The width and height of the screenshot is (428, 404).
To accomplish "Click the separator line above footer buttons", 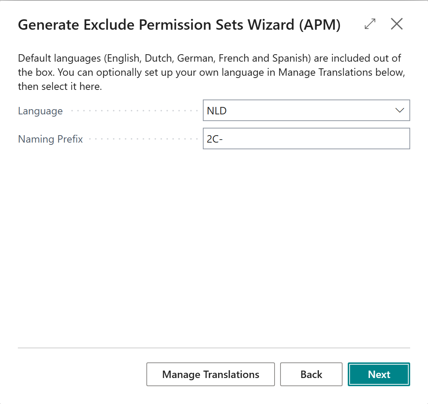I will click(214, 348).
